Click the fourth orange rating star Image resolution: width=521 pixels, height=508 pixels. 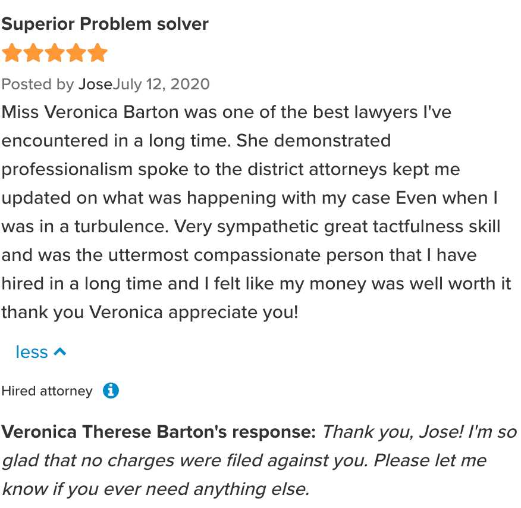tap(76, 53)
